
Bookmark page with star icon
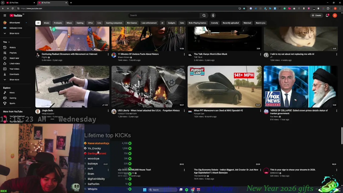[x=244, y=8]
